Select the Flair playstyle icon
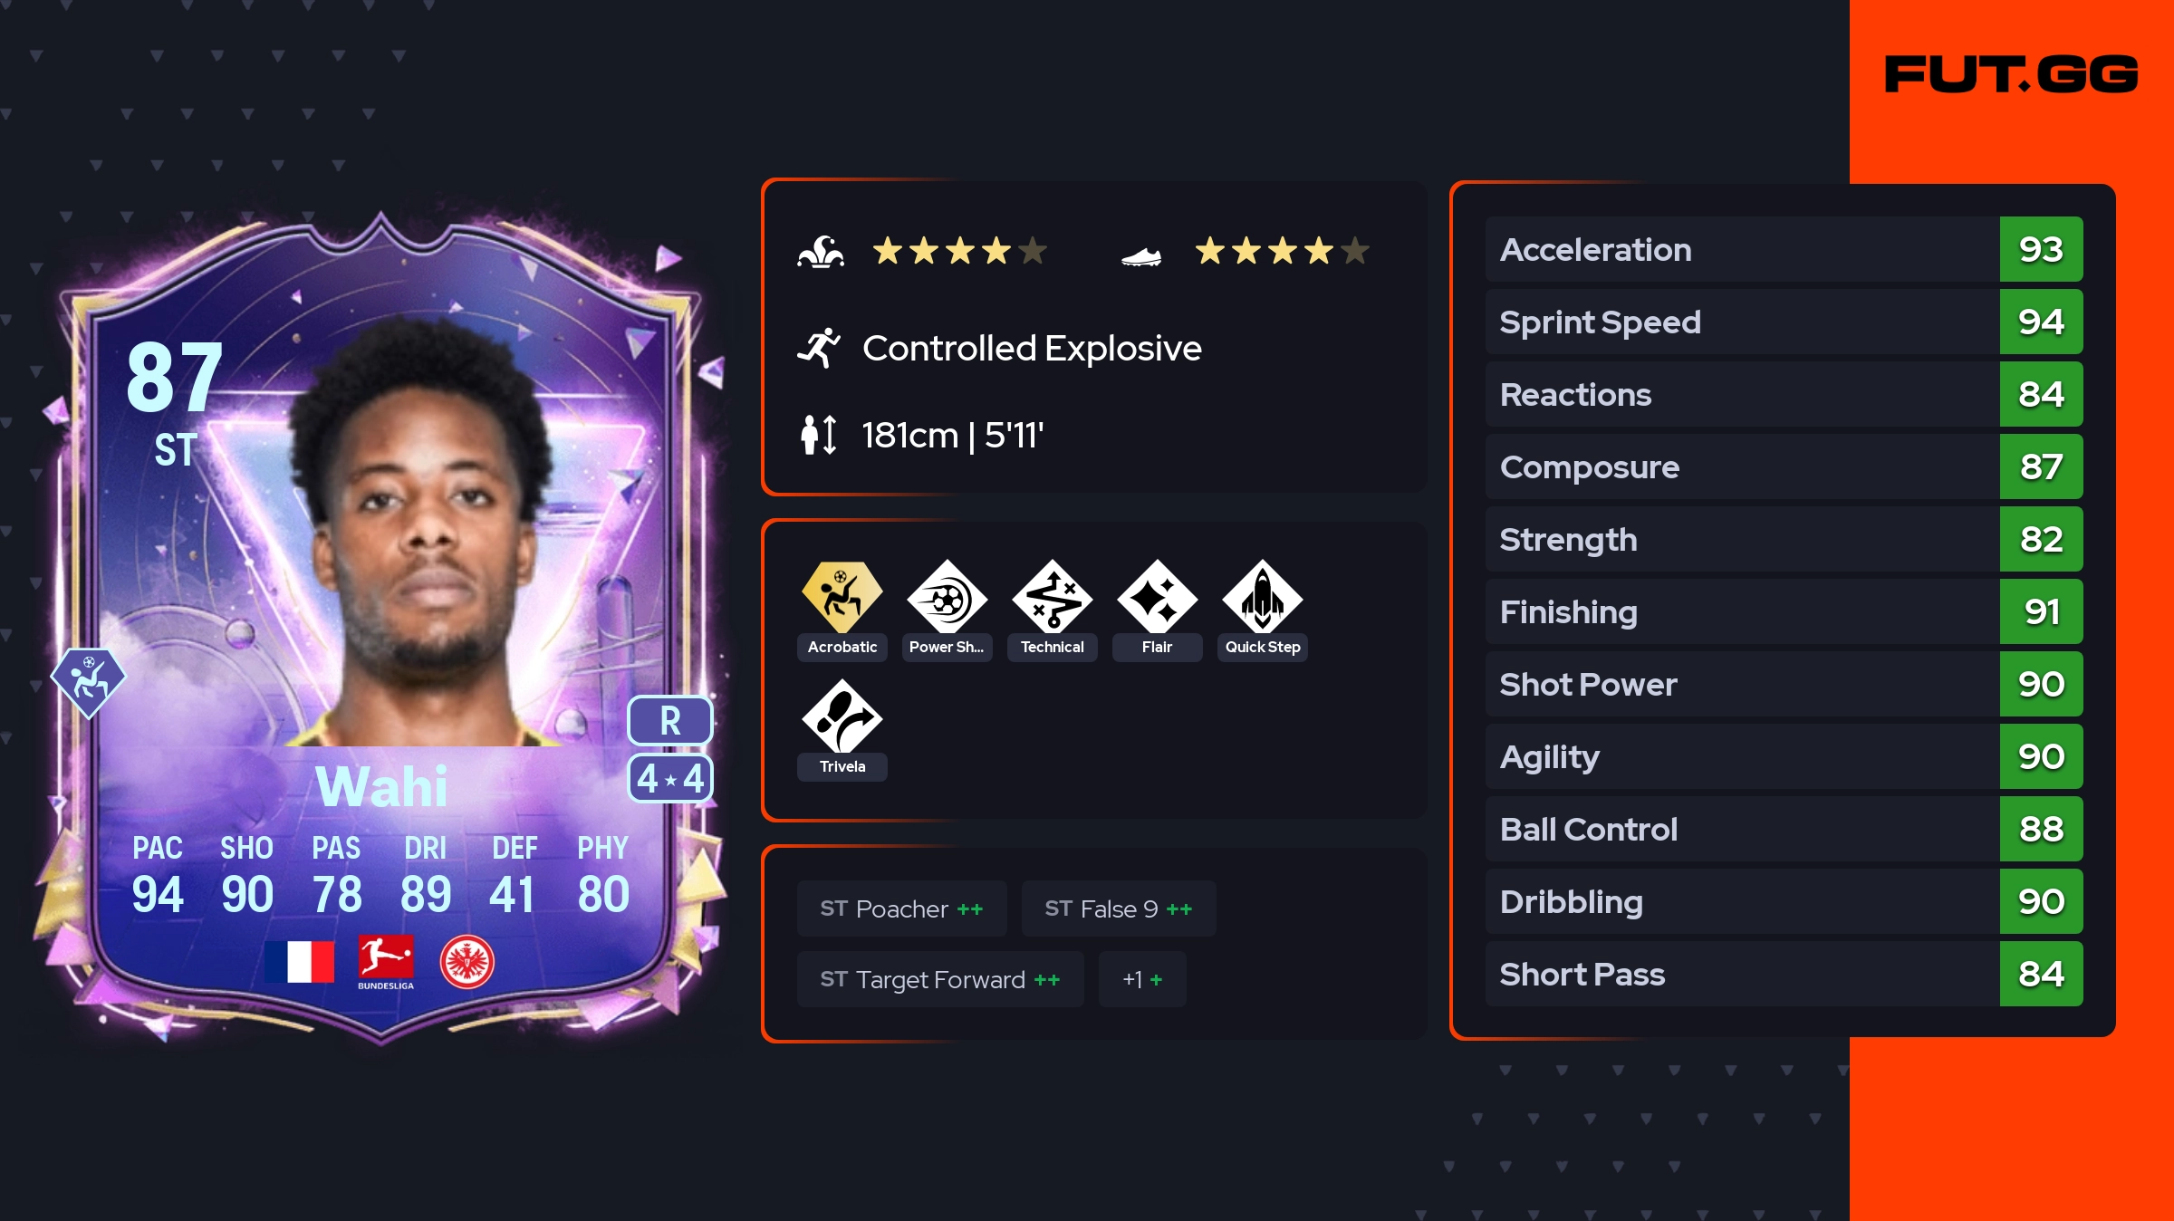The height and width of the screenshot is (1221, 2174). click(1157, 598)
